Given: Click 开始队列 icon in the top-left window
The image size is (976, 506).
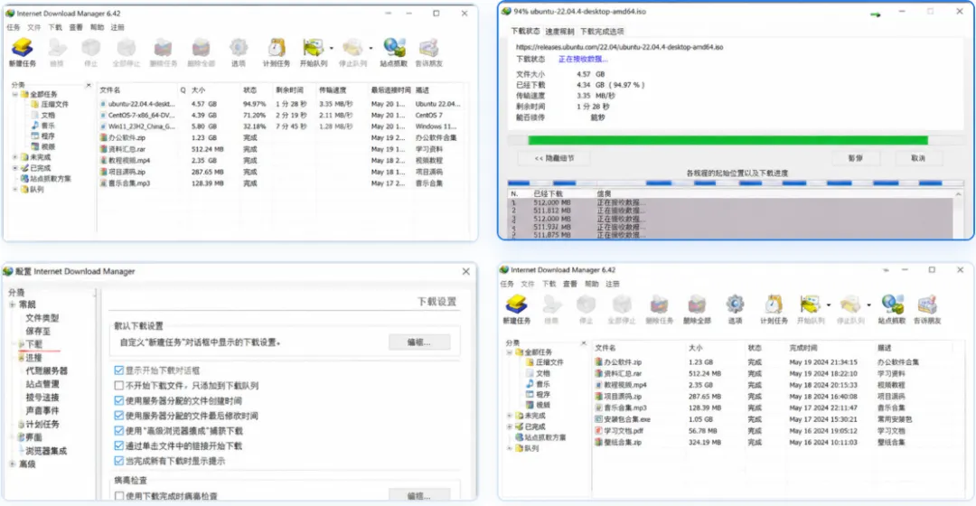Looking at the screenshot, I should click(x=313, y=49).
